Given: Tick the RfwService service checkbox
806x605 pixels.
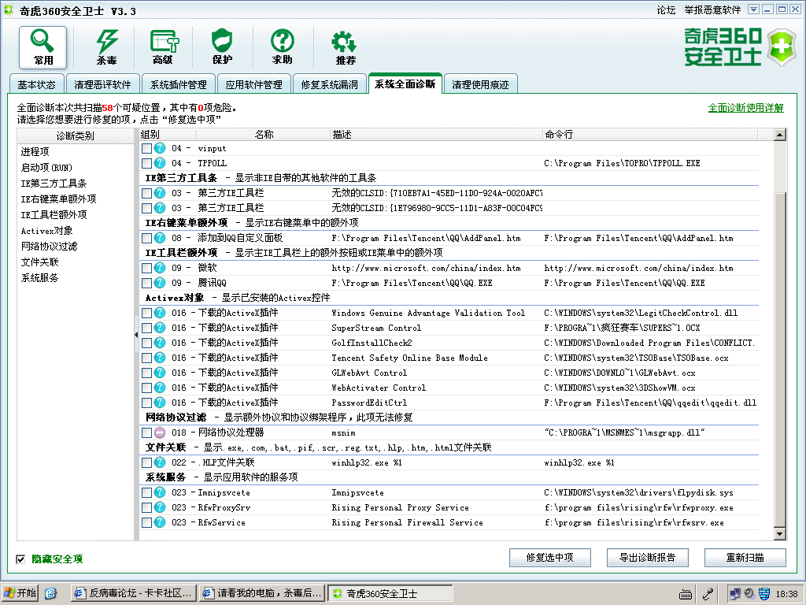Looking at the screenshot, I should 147,522.
